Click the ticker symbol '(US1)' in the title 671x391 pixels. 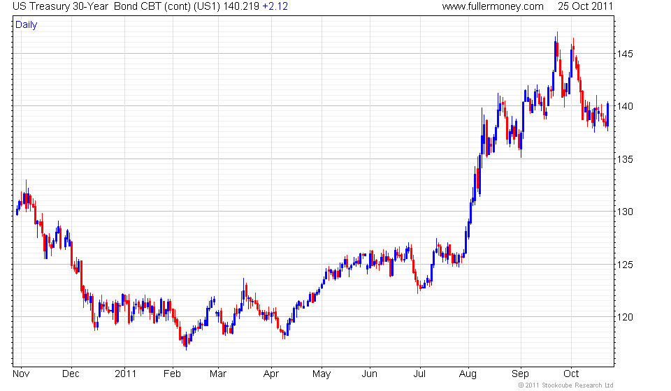(207, 6)
